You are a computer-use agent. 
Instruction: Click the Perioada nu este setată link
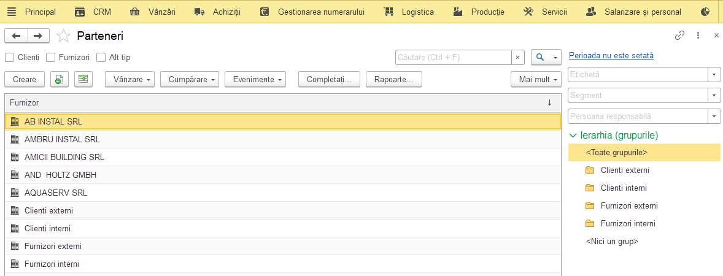coord(611,56)
